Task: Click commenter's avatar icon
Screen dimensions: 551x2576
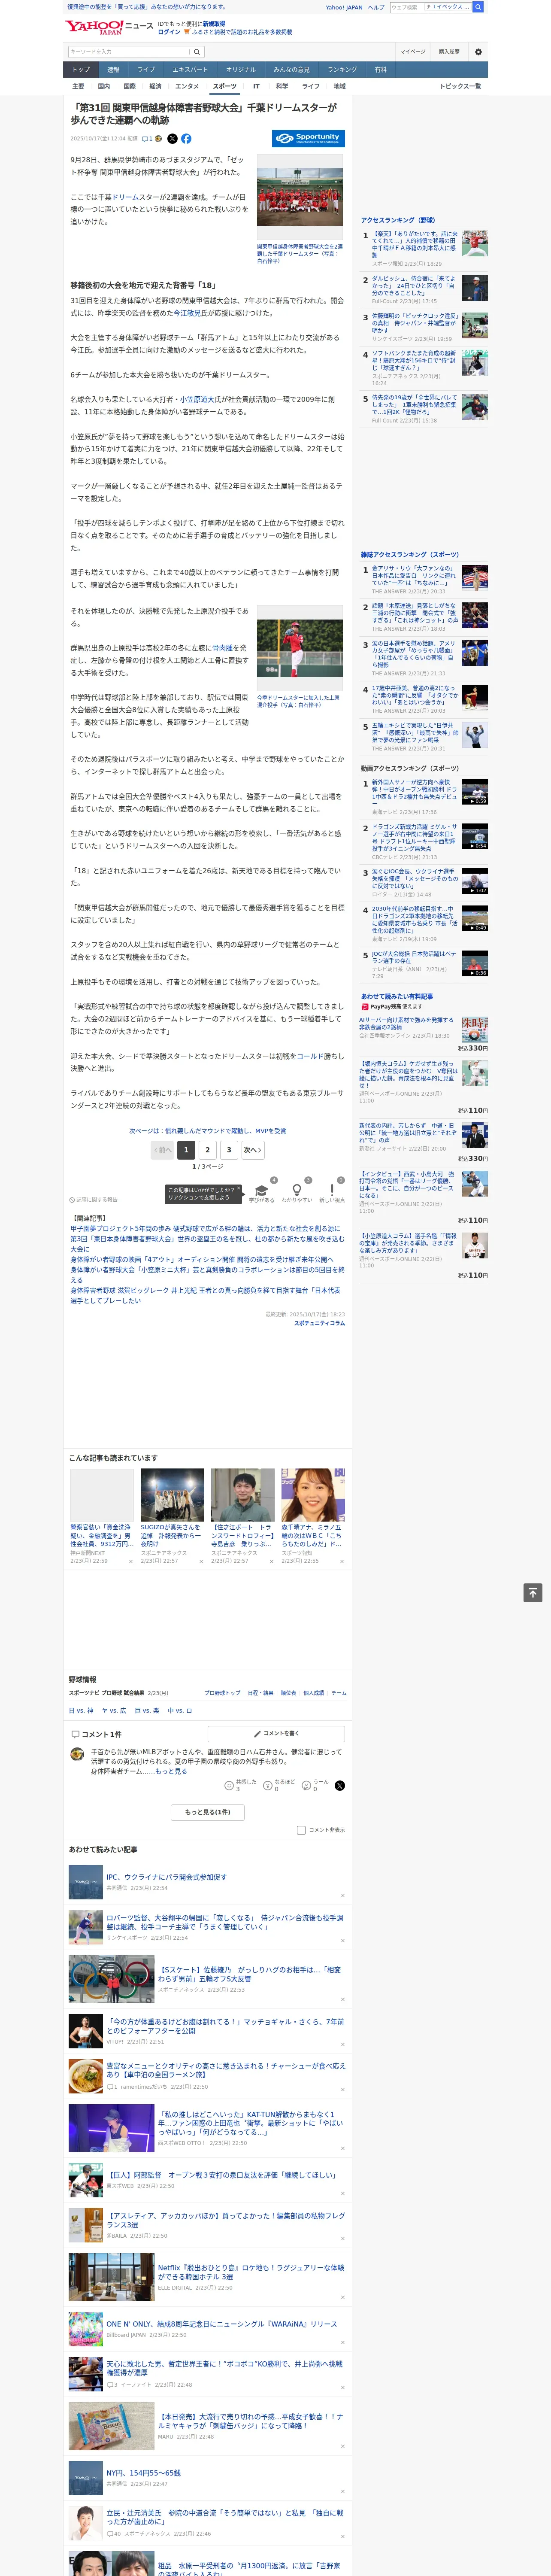Action: 77,1754
